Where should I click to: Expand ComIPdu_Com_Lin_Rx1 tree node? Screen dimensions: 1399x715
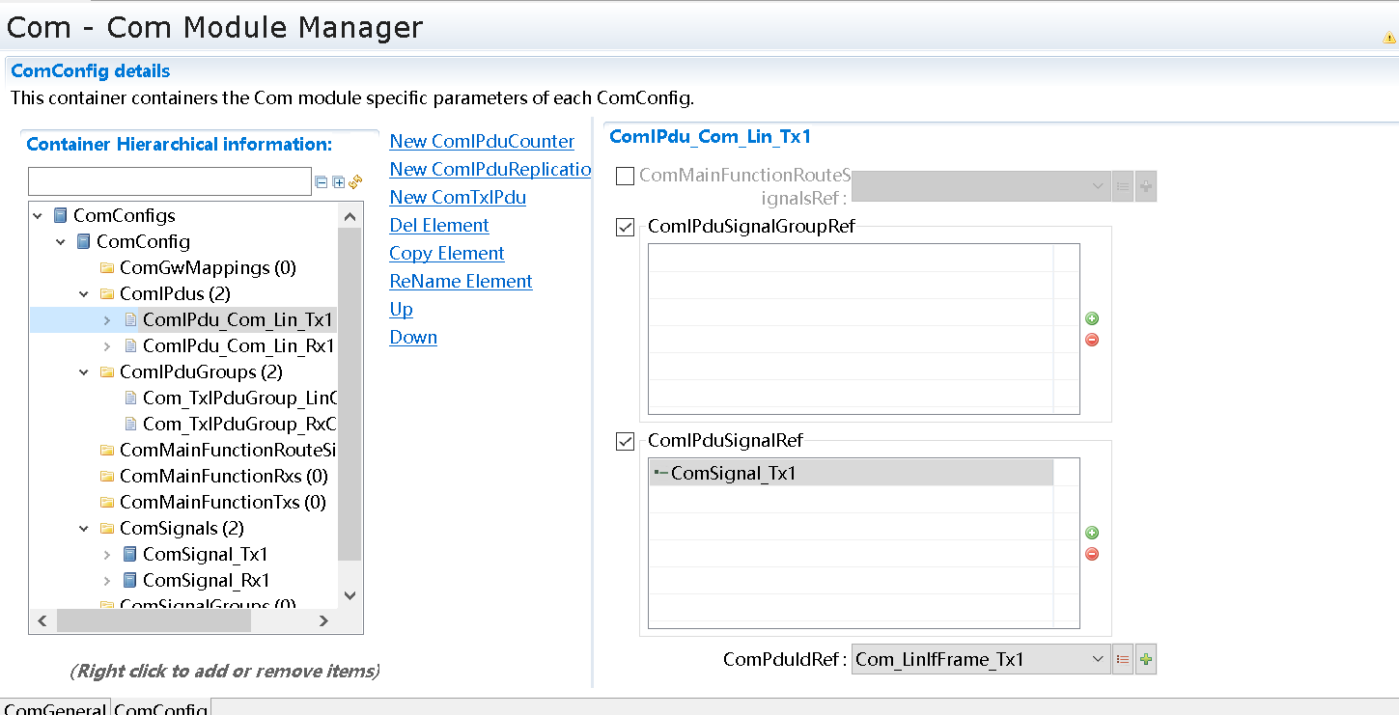tap(107, 345)
